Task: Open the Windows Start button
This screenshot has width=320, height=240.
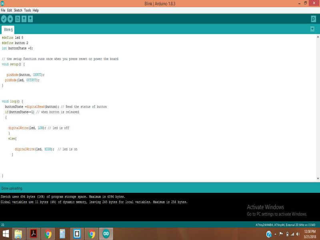Action: point(6,234)
